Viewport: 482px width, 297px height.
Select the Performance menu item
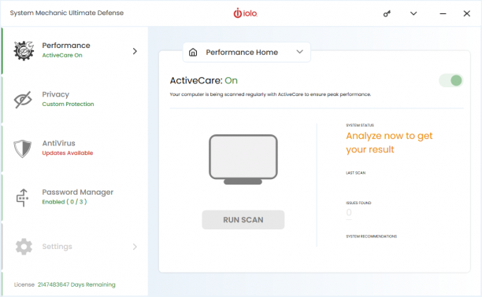pos(74,50)
